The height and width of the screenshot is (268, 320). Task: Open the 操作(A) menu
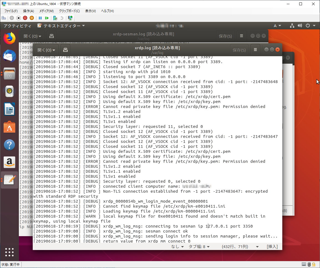(x=29, y=11)
